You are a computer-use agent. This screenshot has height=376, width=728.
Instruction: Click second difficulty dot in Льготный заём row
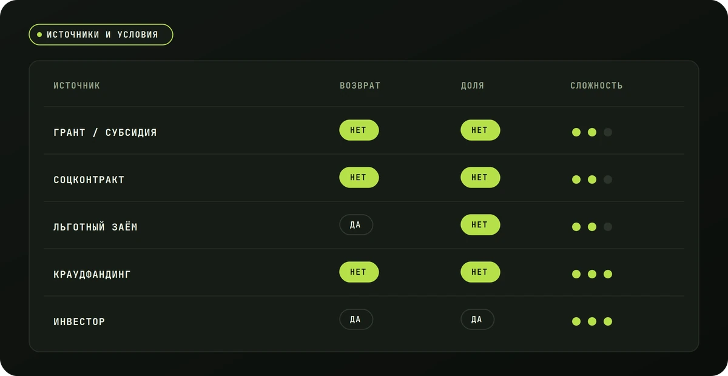tap(592, 227)
